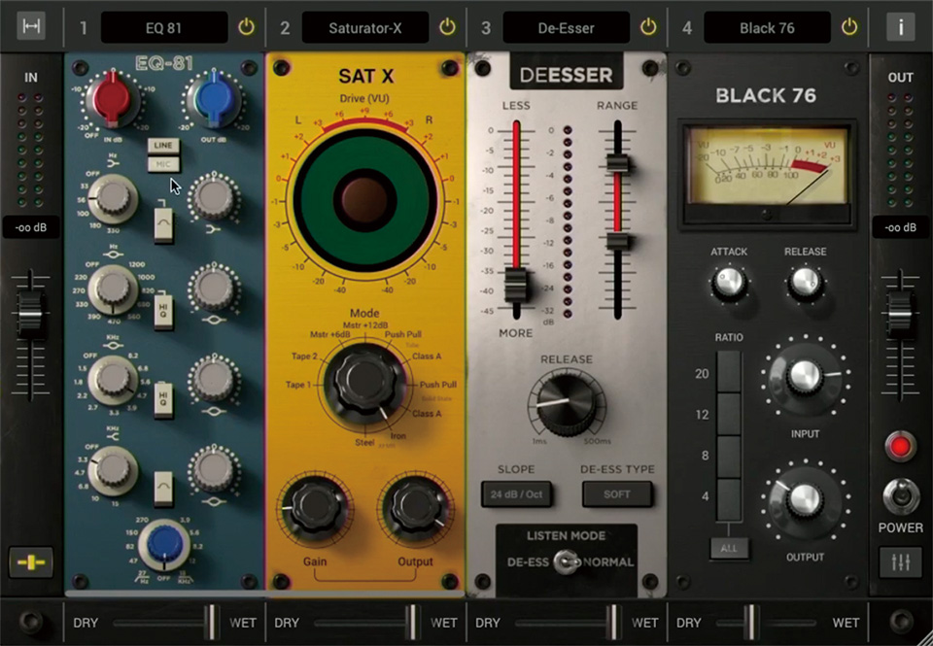The height and width of the screenshot is (646, 933).
Task: Click the red IN dB knob on EQ-81
Action: [x=113, y=99]
